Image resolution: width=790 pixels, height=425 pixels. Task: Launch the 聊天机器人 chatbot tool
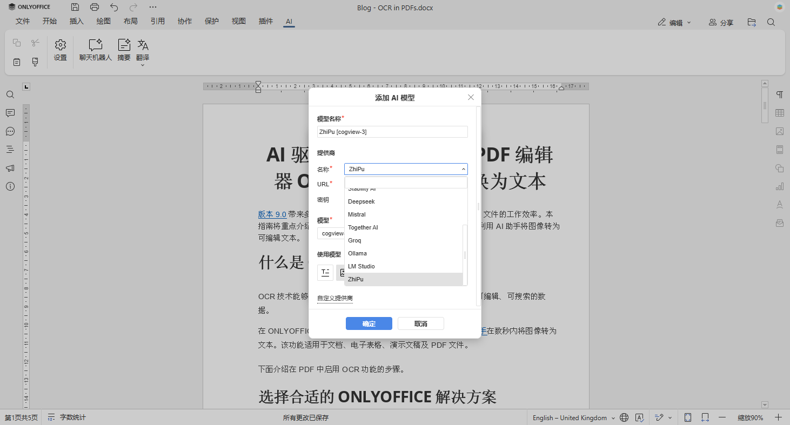click(96, 50)
